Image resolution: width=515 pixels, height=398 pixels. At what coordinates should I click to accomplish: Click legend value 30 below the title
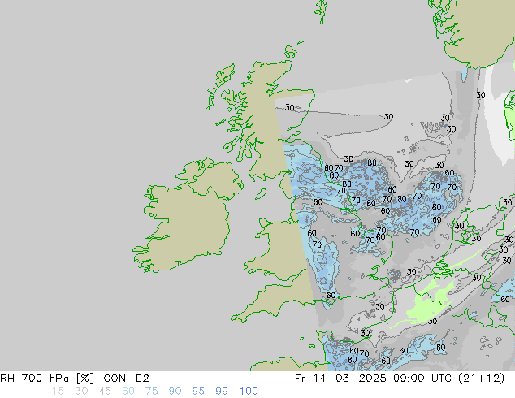(x=81, y=392)
